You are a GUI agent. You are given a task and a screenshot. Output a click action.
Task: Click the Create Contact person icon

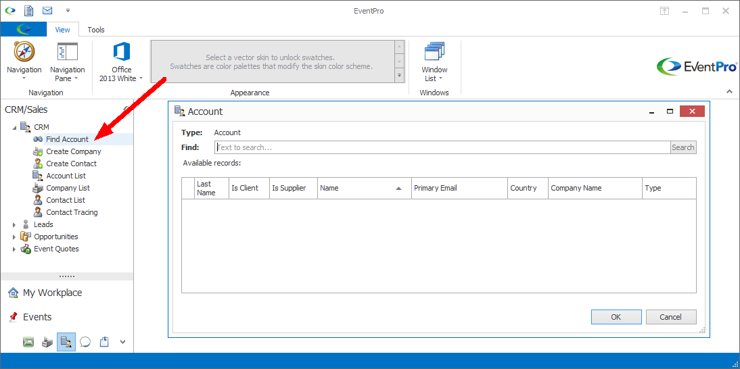39,164
